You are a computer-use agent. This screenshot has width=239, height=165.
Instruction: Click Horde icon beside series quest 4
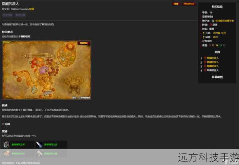click(205, 70)
